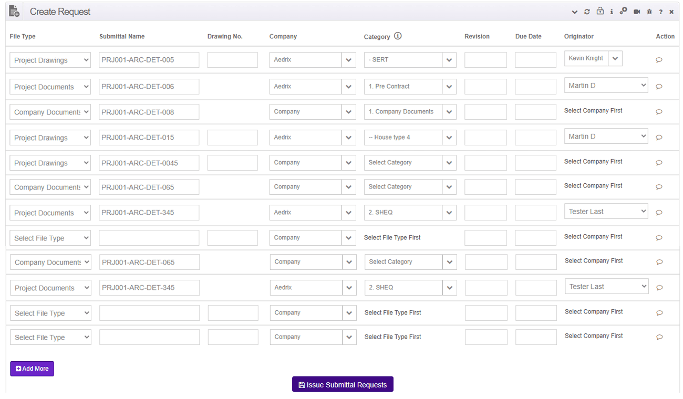Screen dimensions: 683x399
Task: Click the Submittal Name field containing PRJ001-ARC-DET-0045
Action: pyautogui.click(x=149, y=163)
